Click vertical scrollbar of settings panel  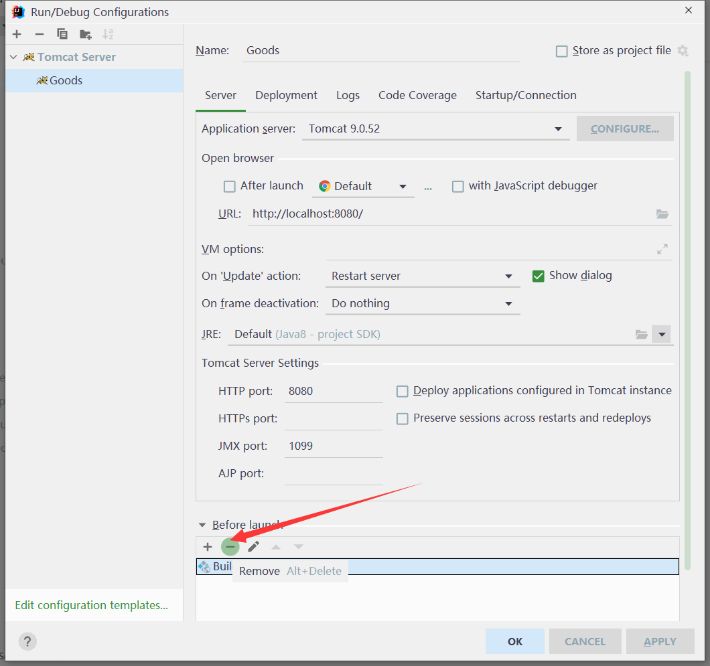pyautogui.click(x=687, y=321)
